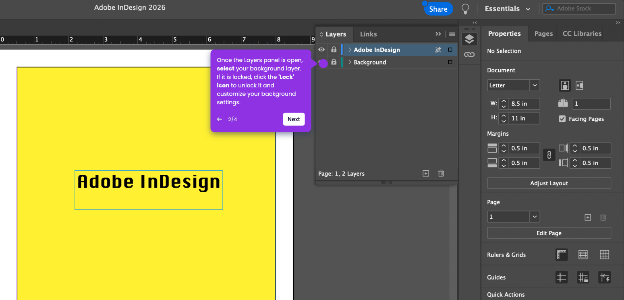
Task: Select the Background layer row
Action: 387,62
